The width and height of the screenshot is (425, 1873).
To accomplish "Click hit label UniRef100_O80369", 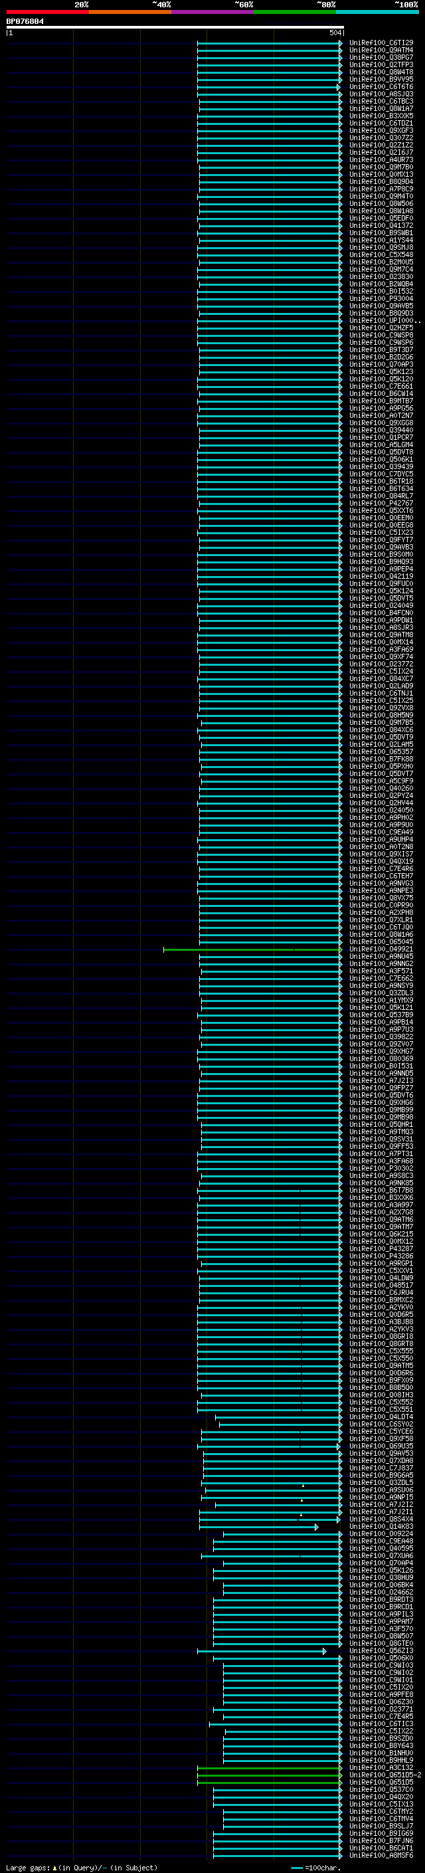I will pos(381,1058).
